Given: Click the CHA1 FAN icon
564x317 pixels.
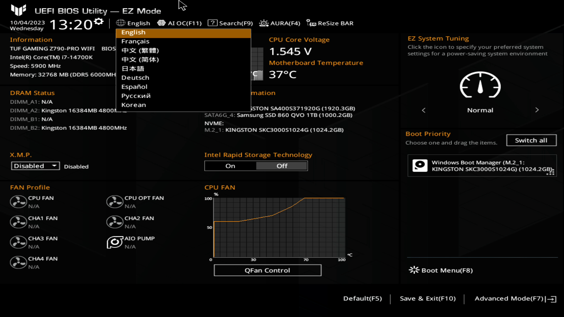Looking at the screenshot, I should [18, 222].
